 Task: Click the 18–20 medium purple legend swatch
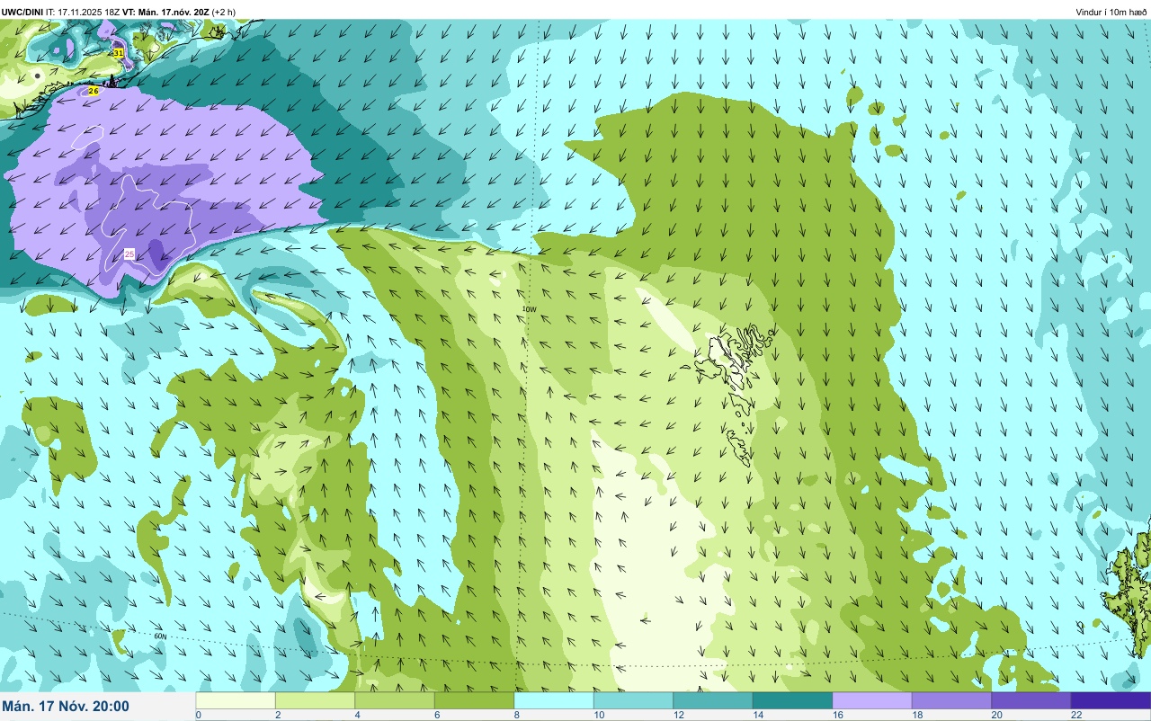[951, 700]
